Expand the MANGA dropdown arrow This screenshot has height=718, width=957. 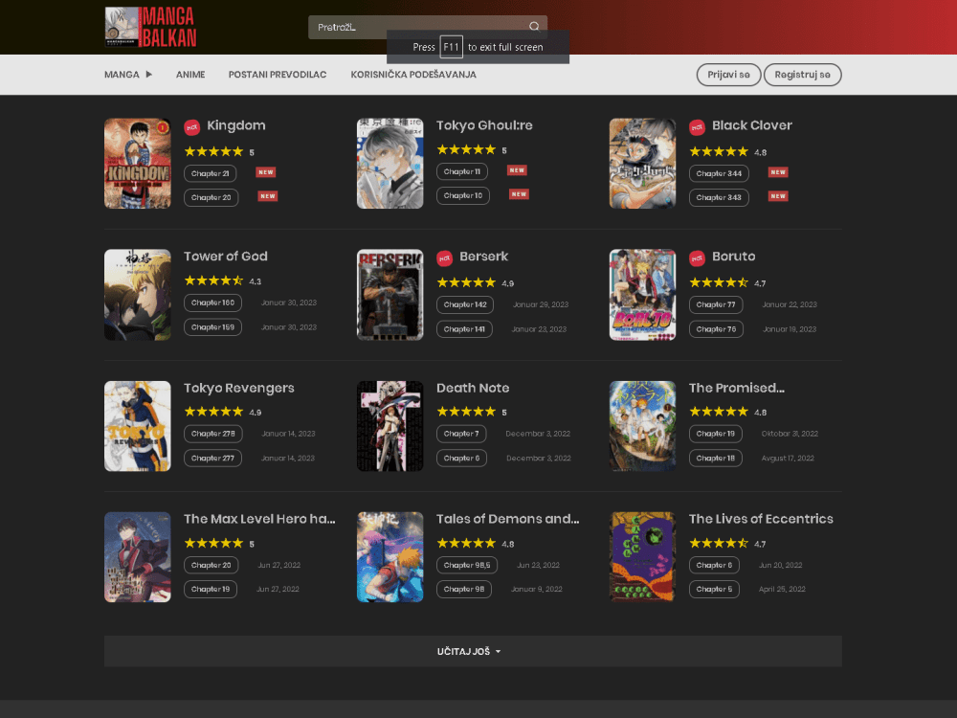click(149, 75)
